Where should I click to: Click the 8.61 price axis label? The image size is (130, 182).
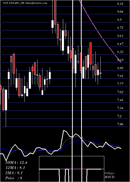point(120,36)
